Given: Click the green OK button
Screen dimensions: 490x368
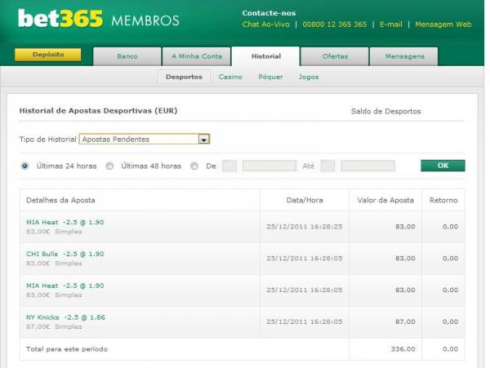Looking at the screenshot, I should coord(443,166).
